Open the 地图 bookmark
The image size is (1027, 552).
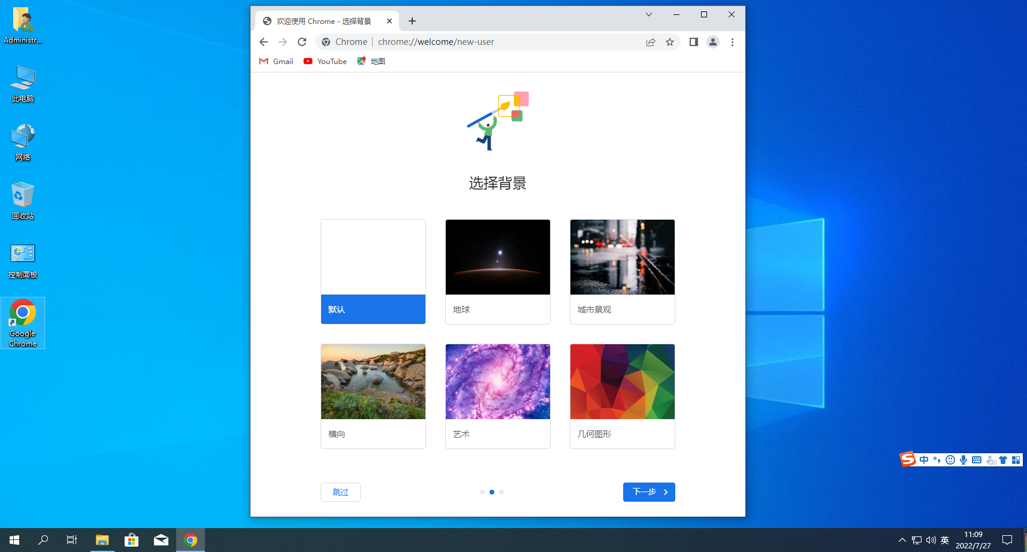click(371, 61)
